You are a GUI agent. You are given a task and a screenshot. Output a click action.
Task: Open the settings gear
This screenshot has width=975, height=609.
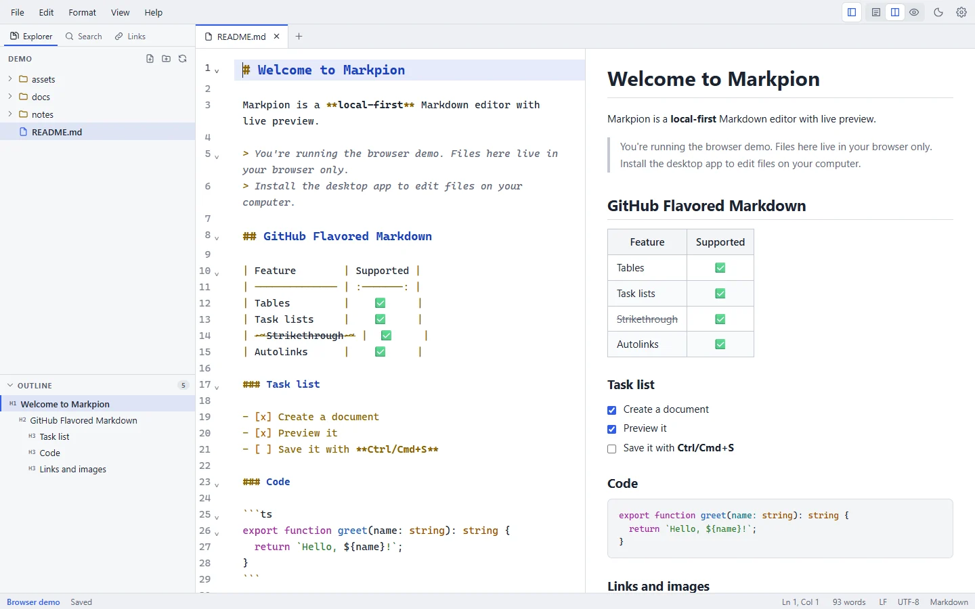coord(961,12)
